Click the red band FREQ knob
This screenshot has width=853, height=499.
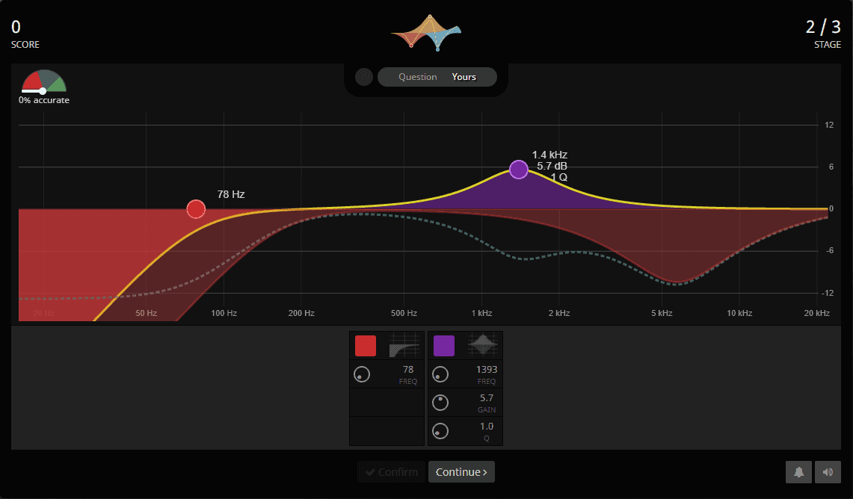click(362, 374)
